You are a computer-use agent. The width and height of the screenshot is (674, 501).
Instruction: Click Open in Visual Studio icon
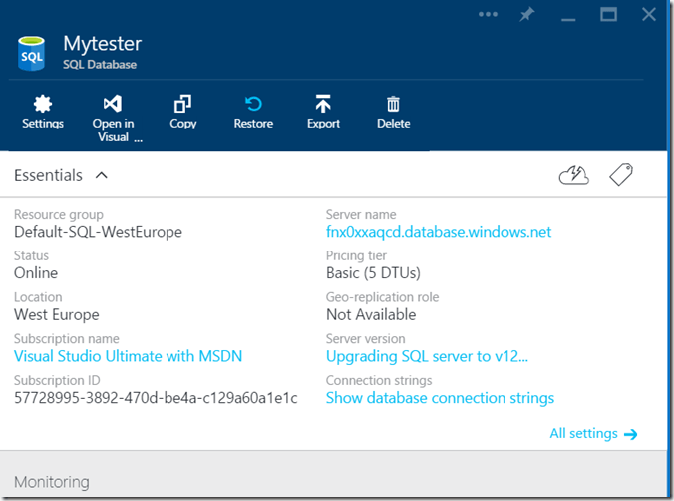point(113,105)
